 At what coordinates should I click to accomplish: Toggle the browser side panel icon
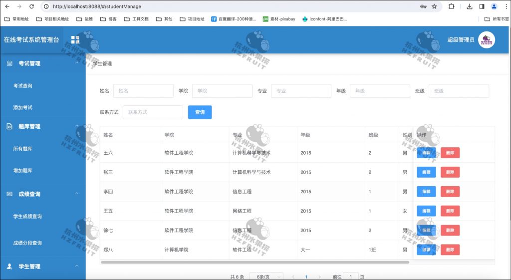click(x=482, y=6)
